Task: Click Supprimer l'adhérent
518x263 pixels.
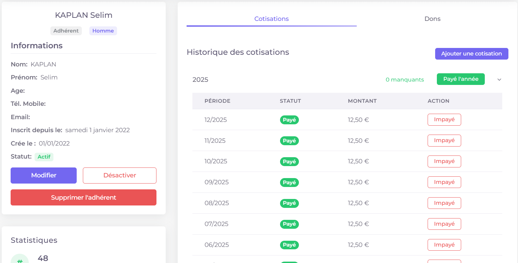Action: click(83, 197)
